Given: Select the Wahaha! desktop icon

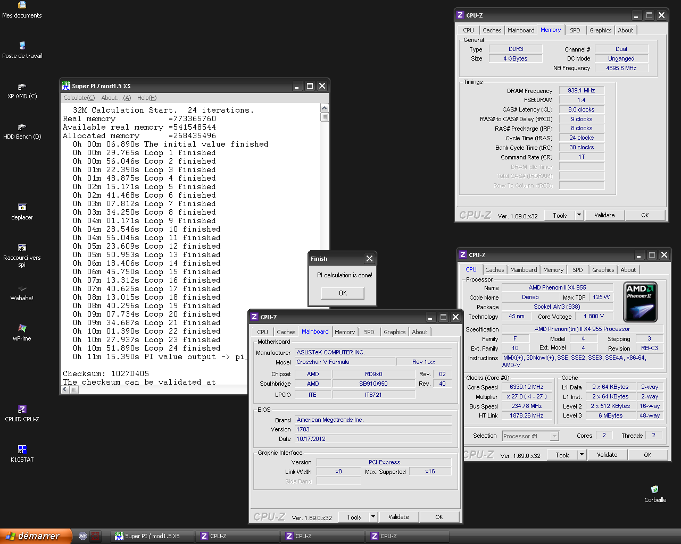Looking at the screenshot, I should point(22,293).
